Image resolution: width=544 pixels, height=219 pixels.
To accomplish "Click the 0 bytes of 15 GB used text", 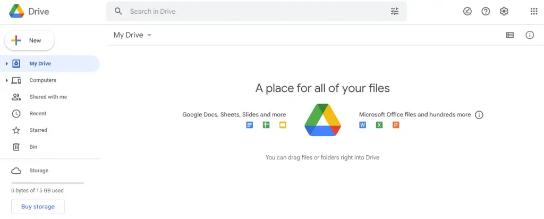I will (38, 190).
